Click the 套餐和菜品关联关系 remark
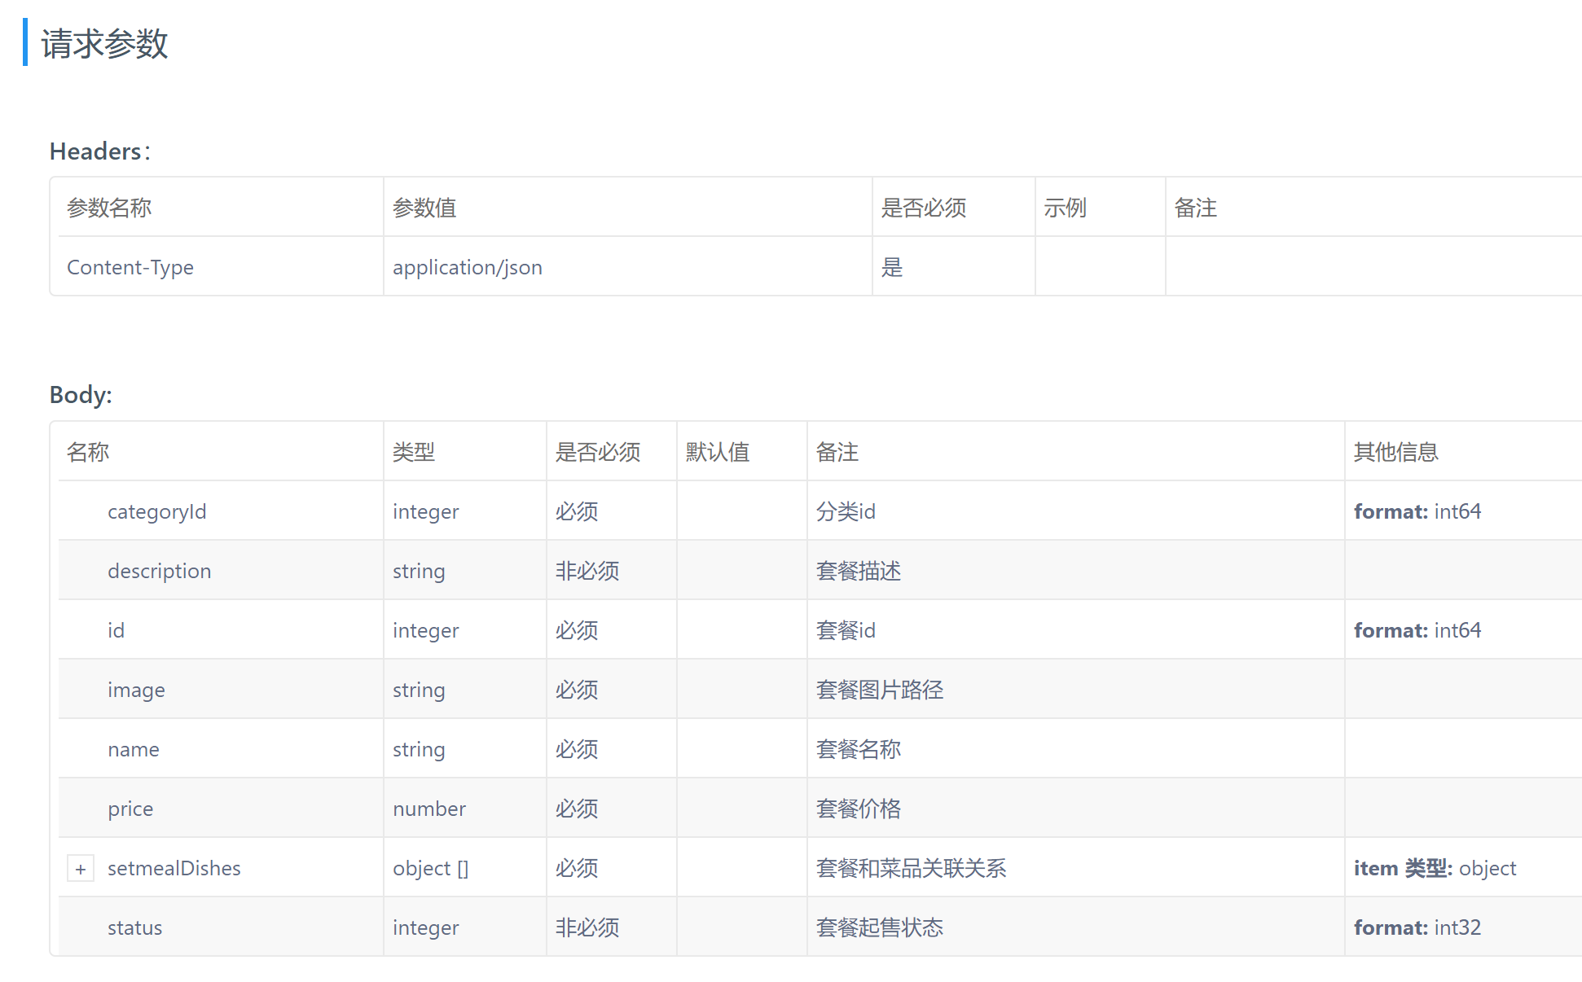 pos(911,868)
